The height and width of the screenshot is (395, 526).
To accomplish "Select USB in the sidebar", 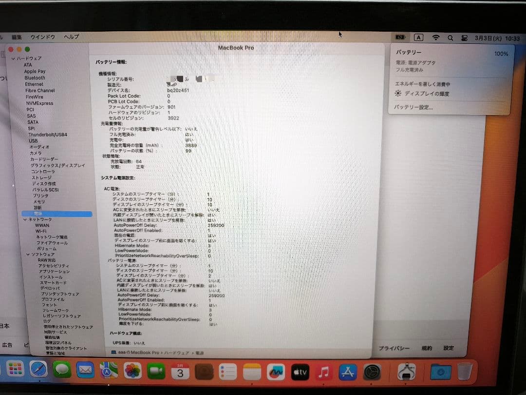I will pyautogui.click(x=33, y=141).
